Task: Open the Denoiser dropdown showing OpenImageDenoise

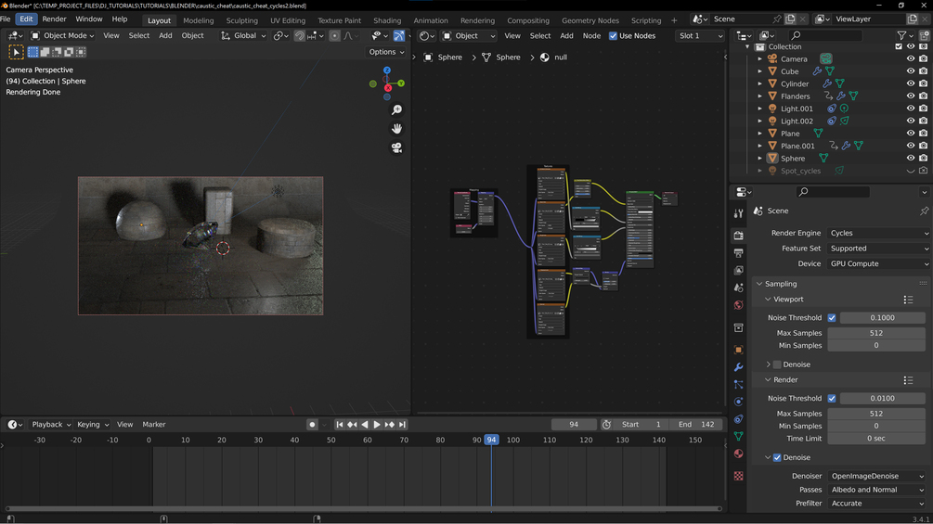Action: tap(877, 476)
